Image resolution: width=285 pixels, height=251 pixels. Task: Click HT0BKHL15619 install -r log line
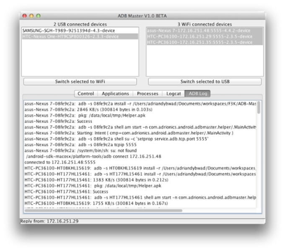[x=140, y=168]
